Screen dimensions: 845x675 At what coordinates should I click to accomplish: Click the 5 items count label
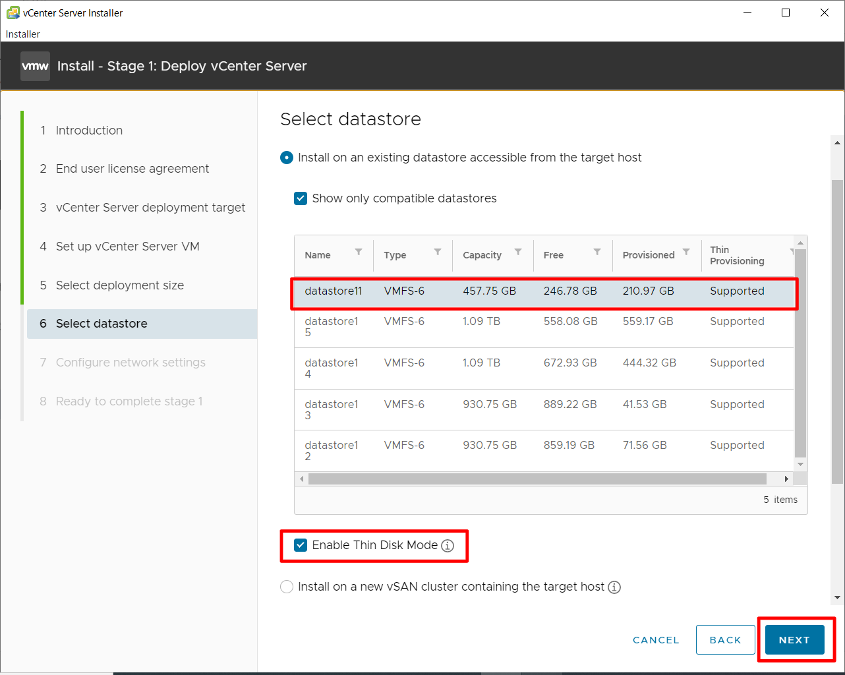point(780,500)
